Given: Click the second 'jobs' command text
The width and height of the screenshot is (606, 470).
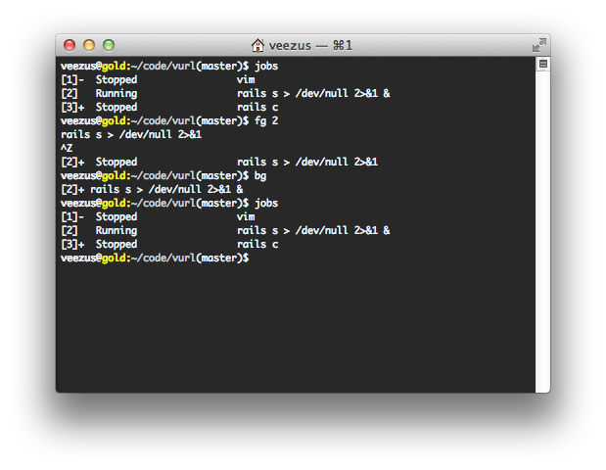Looking at the screenshot, I should pos(266,204).
